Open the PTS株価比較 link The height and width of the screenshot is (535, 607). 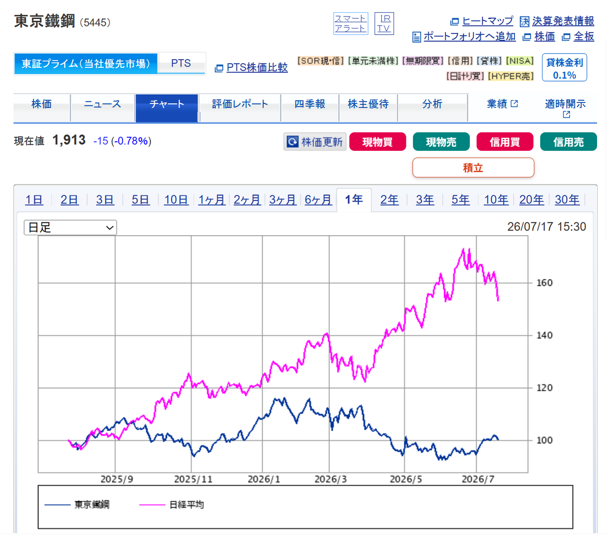[x=257, y=68]
